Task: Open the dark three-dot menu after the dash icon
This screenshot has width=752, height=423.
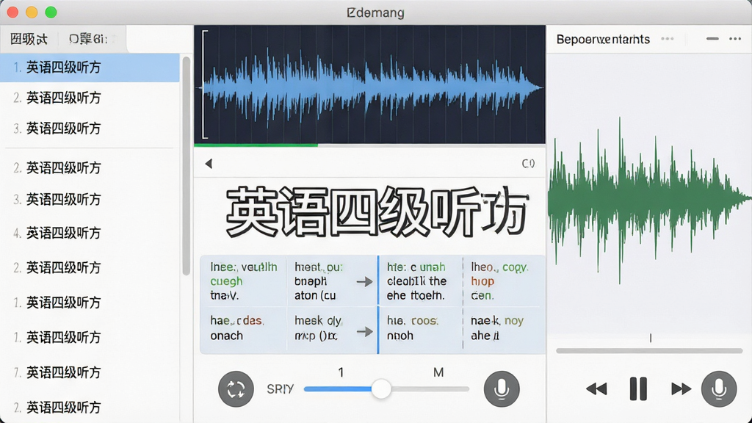Action: (735, 38)
